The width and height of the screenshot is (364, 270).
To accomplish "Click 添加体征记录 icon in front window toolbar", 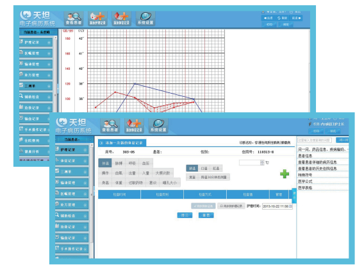I will click(x=134, y=126).
